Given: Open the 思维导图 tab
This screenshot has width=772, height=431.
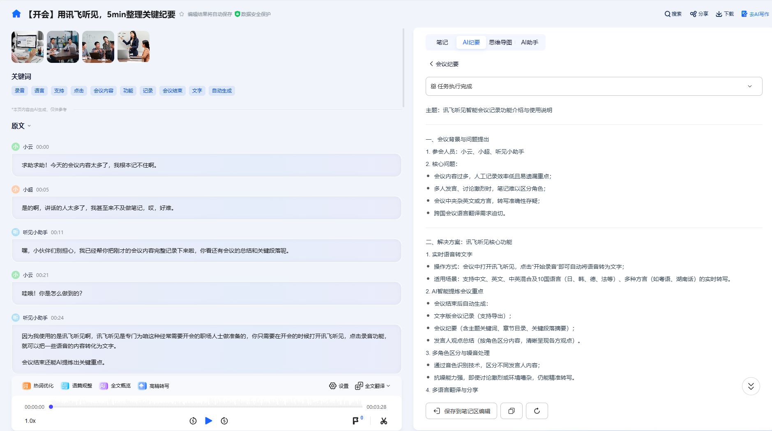Looking at the screenshot, I should pyautogui.click(x=500, y=42).
